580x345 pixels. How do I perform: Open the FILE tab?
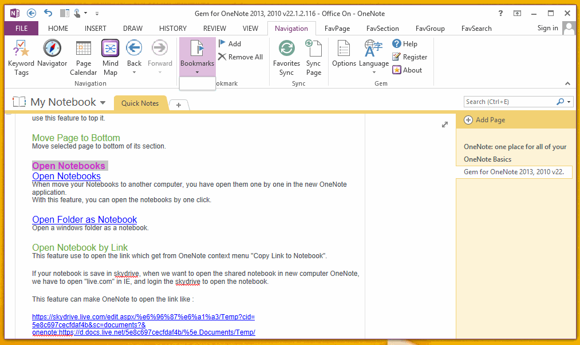[x=21, y=29]
